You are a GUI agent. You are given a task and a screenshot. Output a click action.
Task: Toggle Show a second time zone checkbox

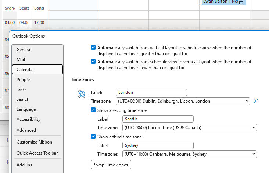tap(93, 110)
